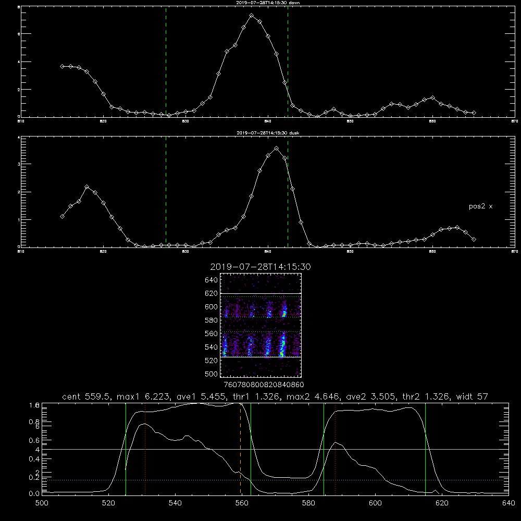Click the x-axis label 540 on bottom plot

175,503
